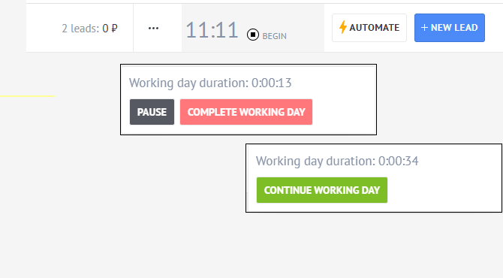The image size is (503, 278).
Task: Open the three-dot more options menu
Action: tap(153, 29)
